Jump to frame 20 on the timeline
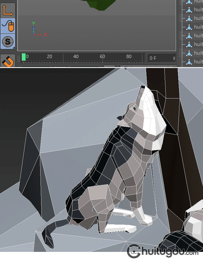 click(50, 57)
